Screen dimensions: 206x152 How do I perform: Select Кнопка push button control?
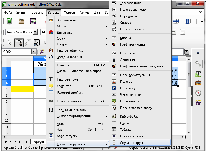[x=140, y=38]
